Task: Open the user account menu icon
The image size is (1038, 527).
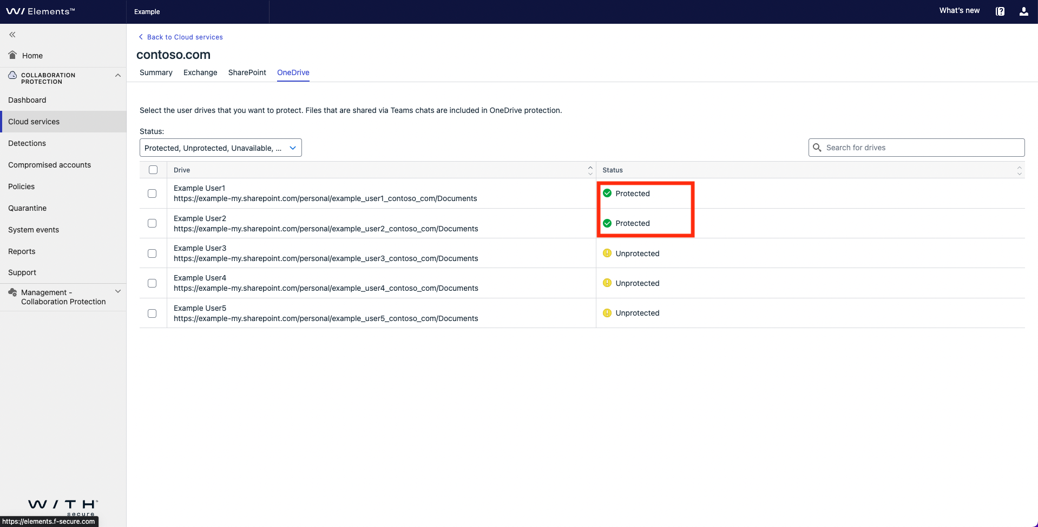Action: [1024, 11]
